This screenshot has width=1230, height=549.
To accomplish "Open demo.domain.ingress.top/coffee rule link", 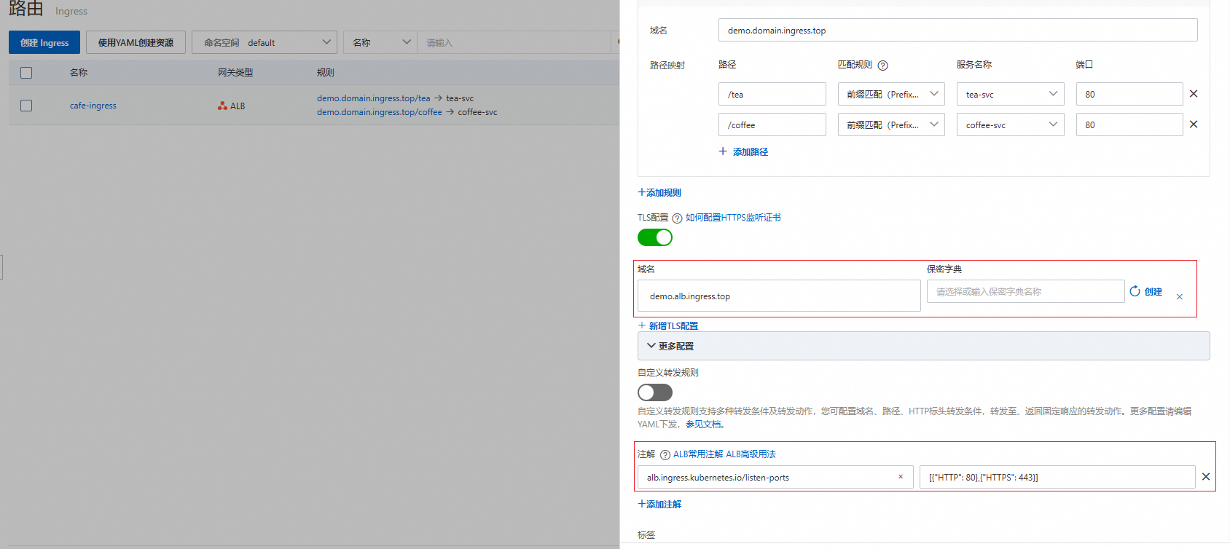I will click(380, 112).
